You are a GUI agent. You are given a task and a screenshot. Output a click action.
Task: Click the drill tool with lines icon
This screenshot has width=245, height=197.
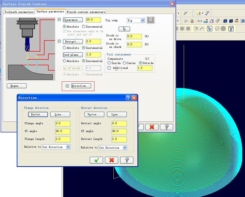pyautogui.click(x=237, y=21)
